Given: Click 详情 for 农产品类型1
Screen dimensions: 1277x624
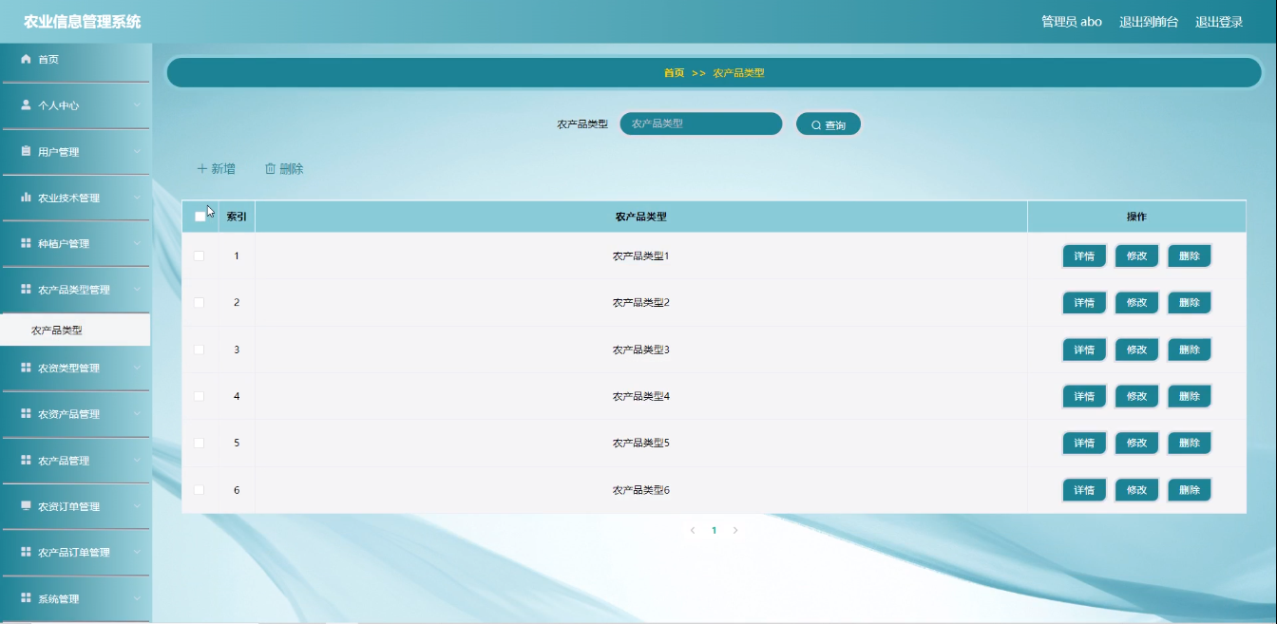Looking at the screenshot, I should coord(1084,255).
